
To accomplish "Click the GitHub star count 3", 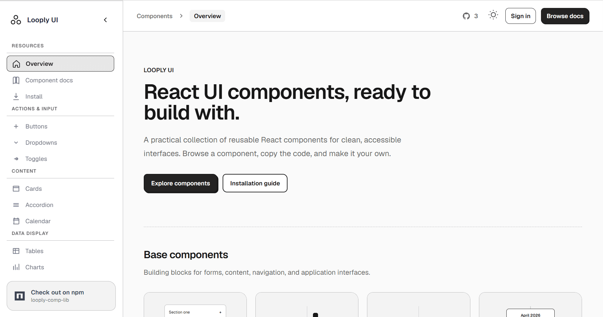I will tap(476, 16).
